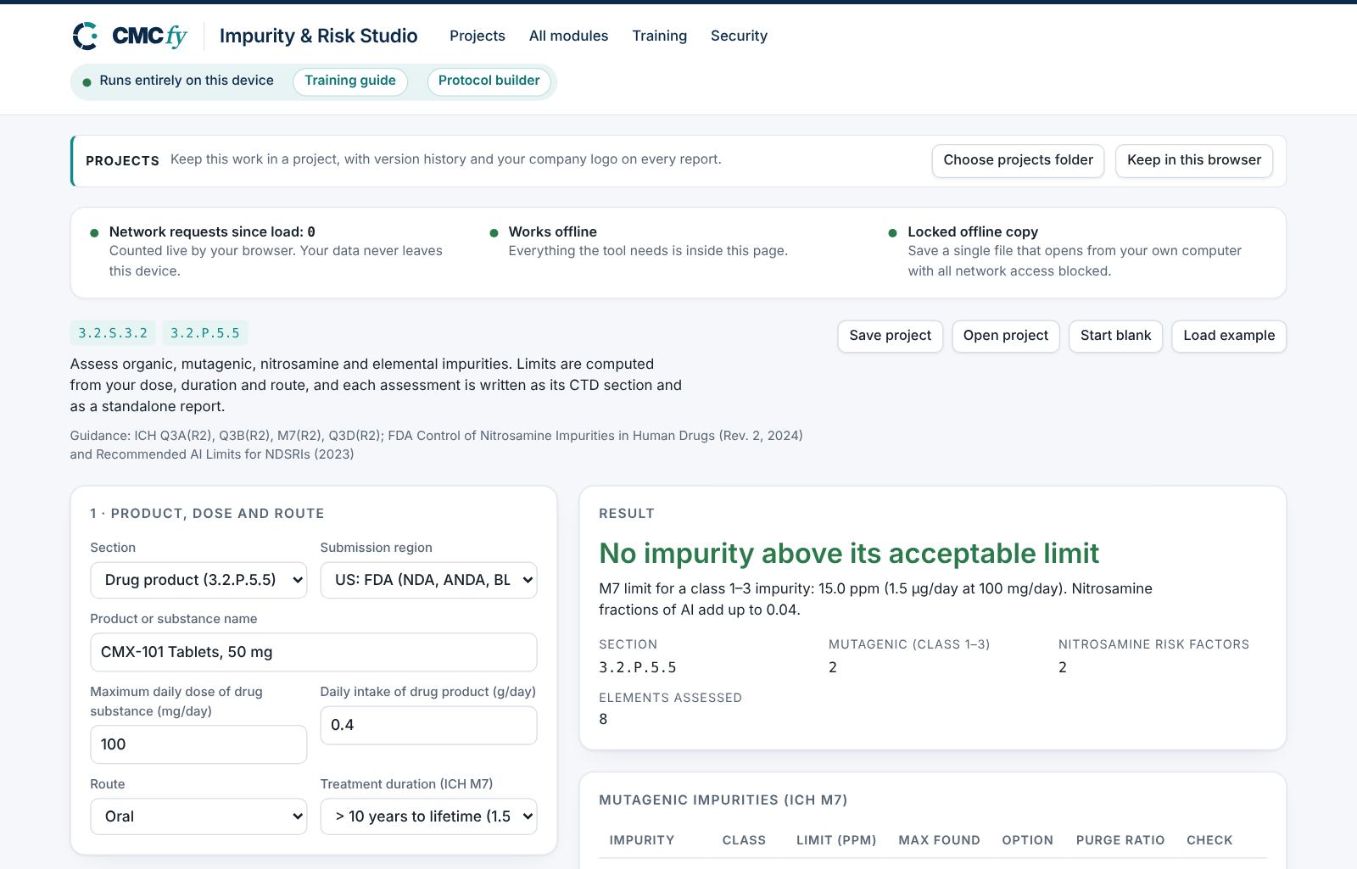Screen dimensions: 1357x869
Task: Start a blank assessment
Action: point(1115,336)
